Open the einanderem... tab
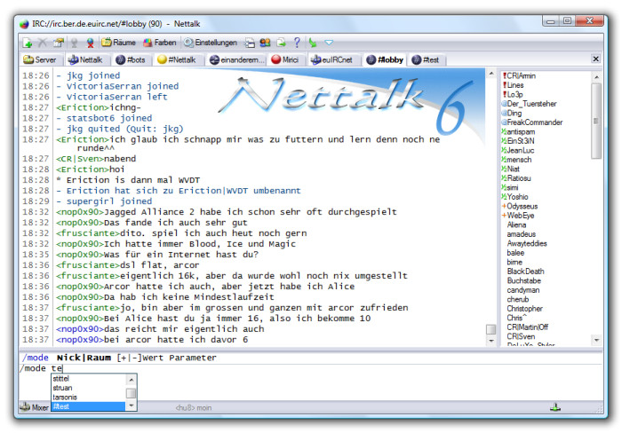This screenshot has height=433, width=622. pos(237,59)
